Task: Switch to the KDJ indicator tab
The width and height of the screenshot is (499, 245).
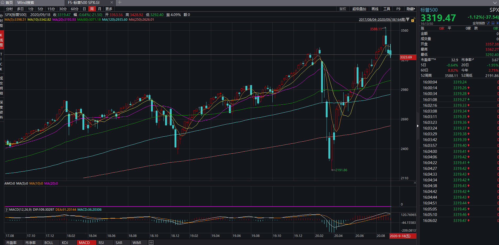Action: point(65,243)
